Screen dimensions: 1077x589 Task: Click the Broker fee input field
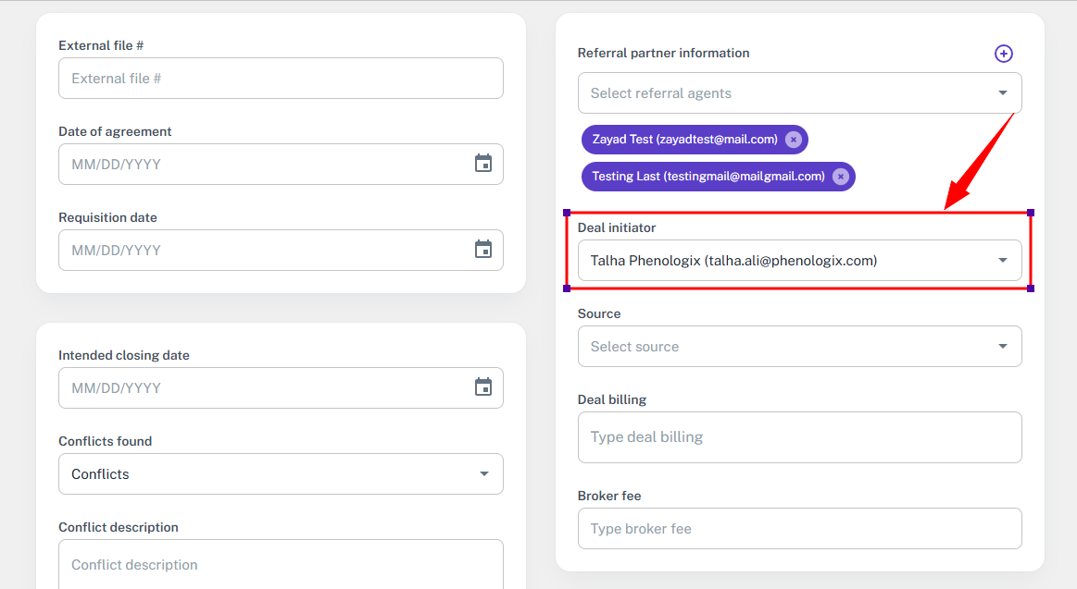799,529
